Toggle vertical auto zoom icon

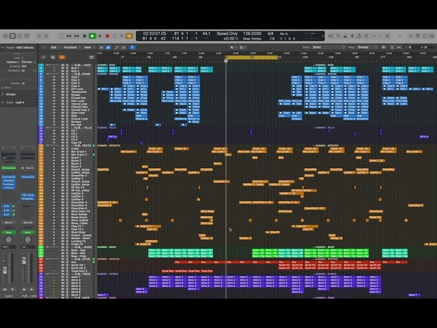[392, 47]
